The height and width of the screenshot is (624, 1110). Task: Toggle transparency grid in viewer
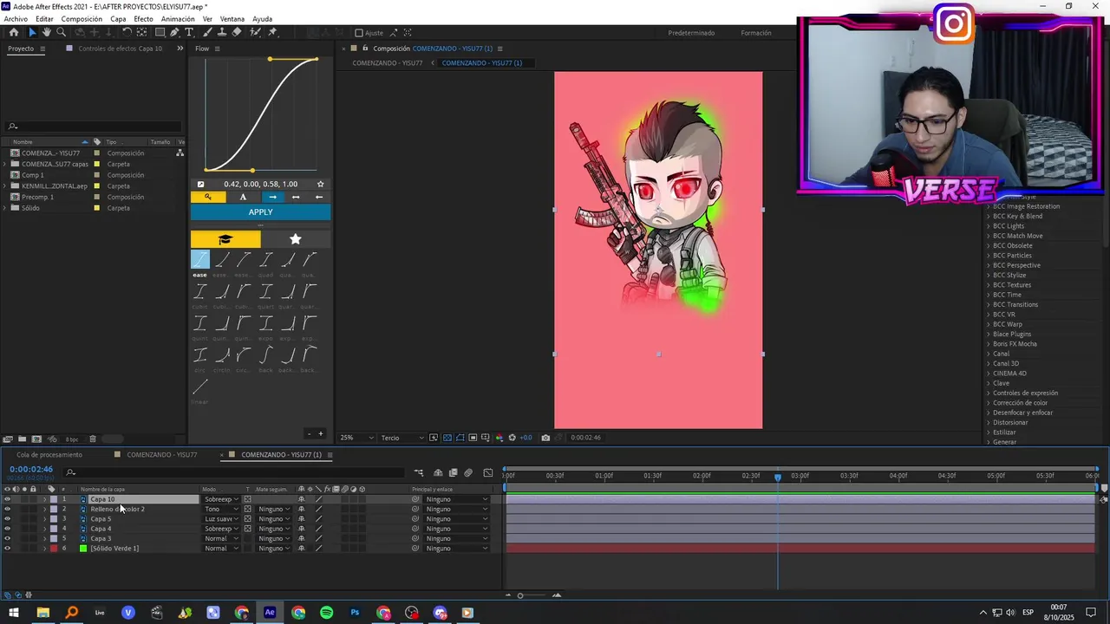[x=447, y=438]
